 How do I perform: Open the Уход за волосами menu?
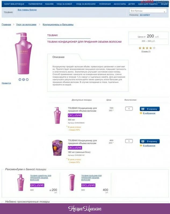tap(86, 4)
